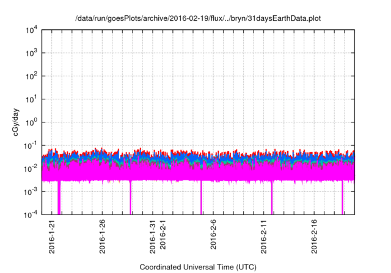Click the 10^-4 y-axis tick label
The height and width of the screenshot is (273, 391).
pyautogui.click(x=31, y=215)
